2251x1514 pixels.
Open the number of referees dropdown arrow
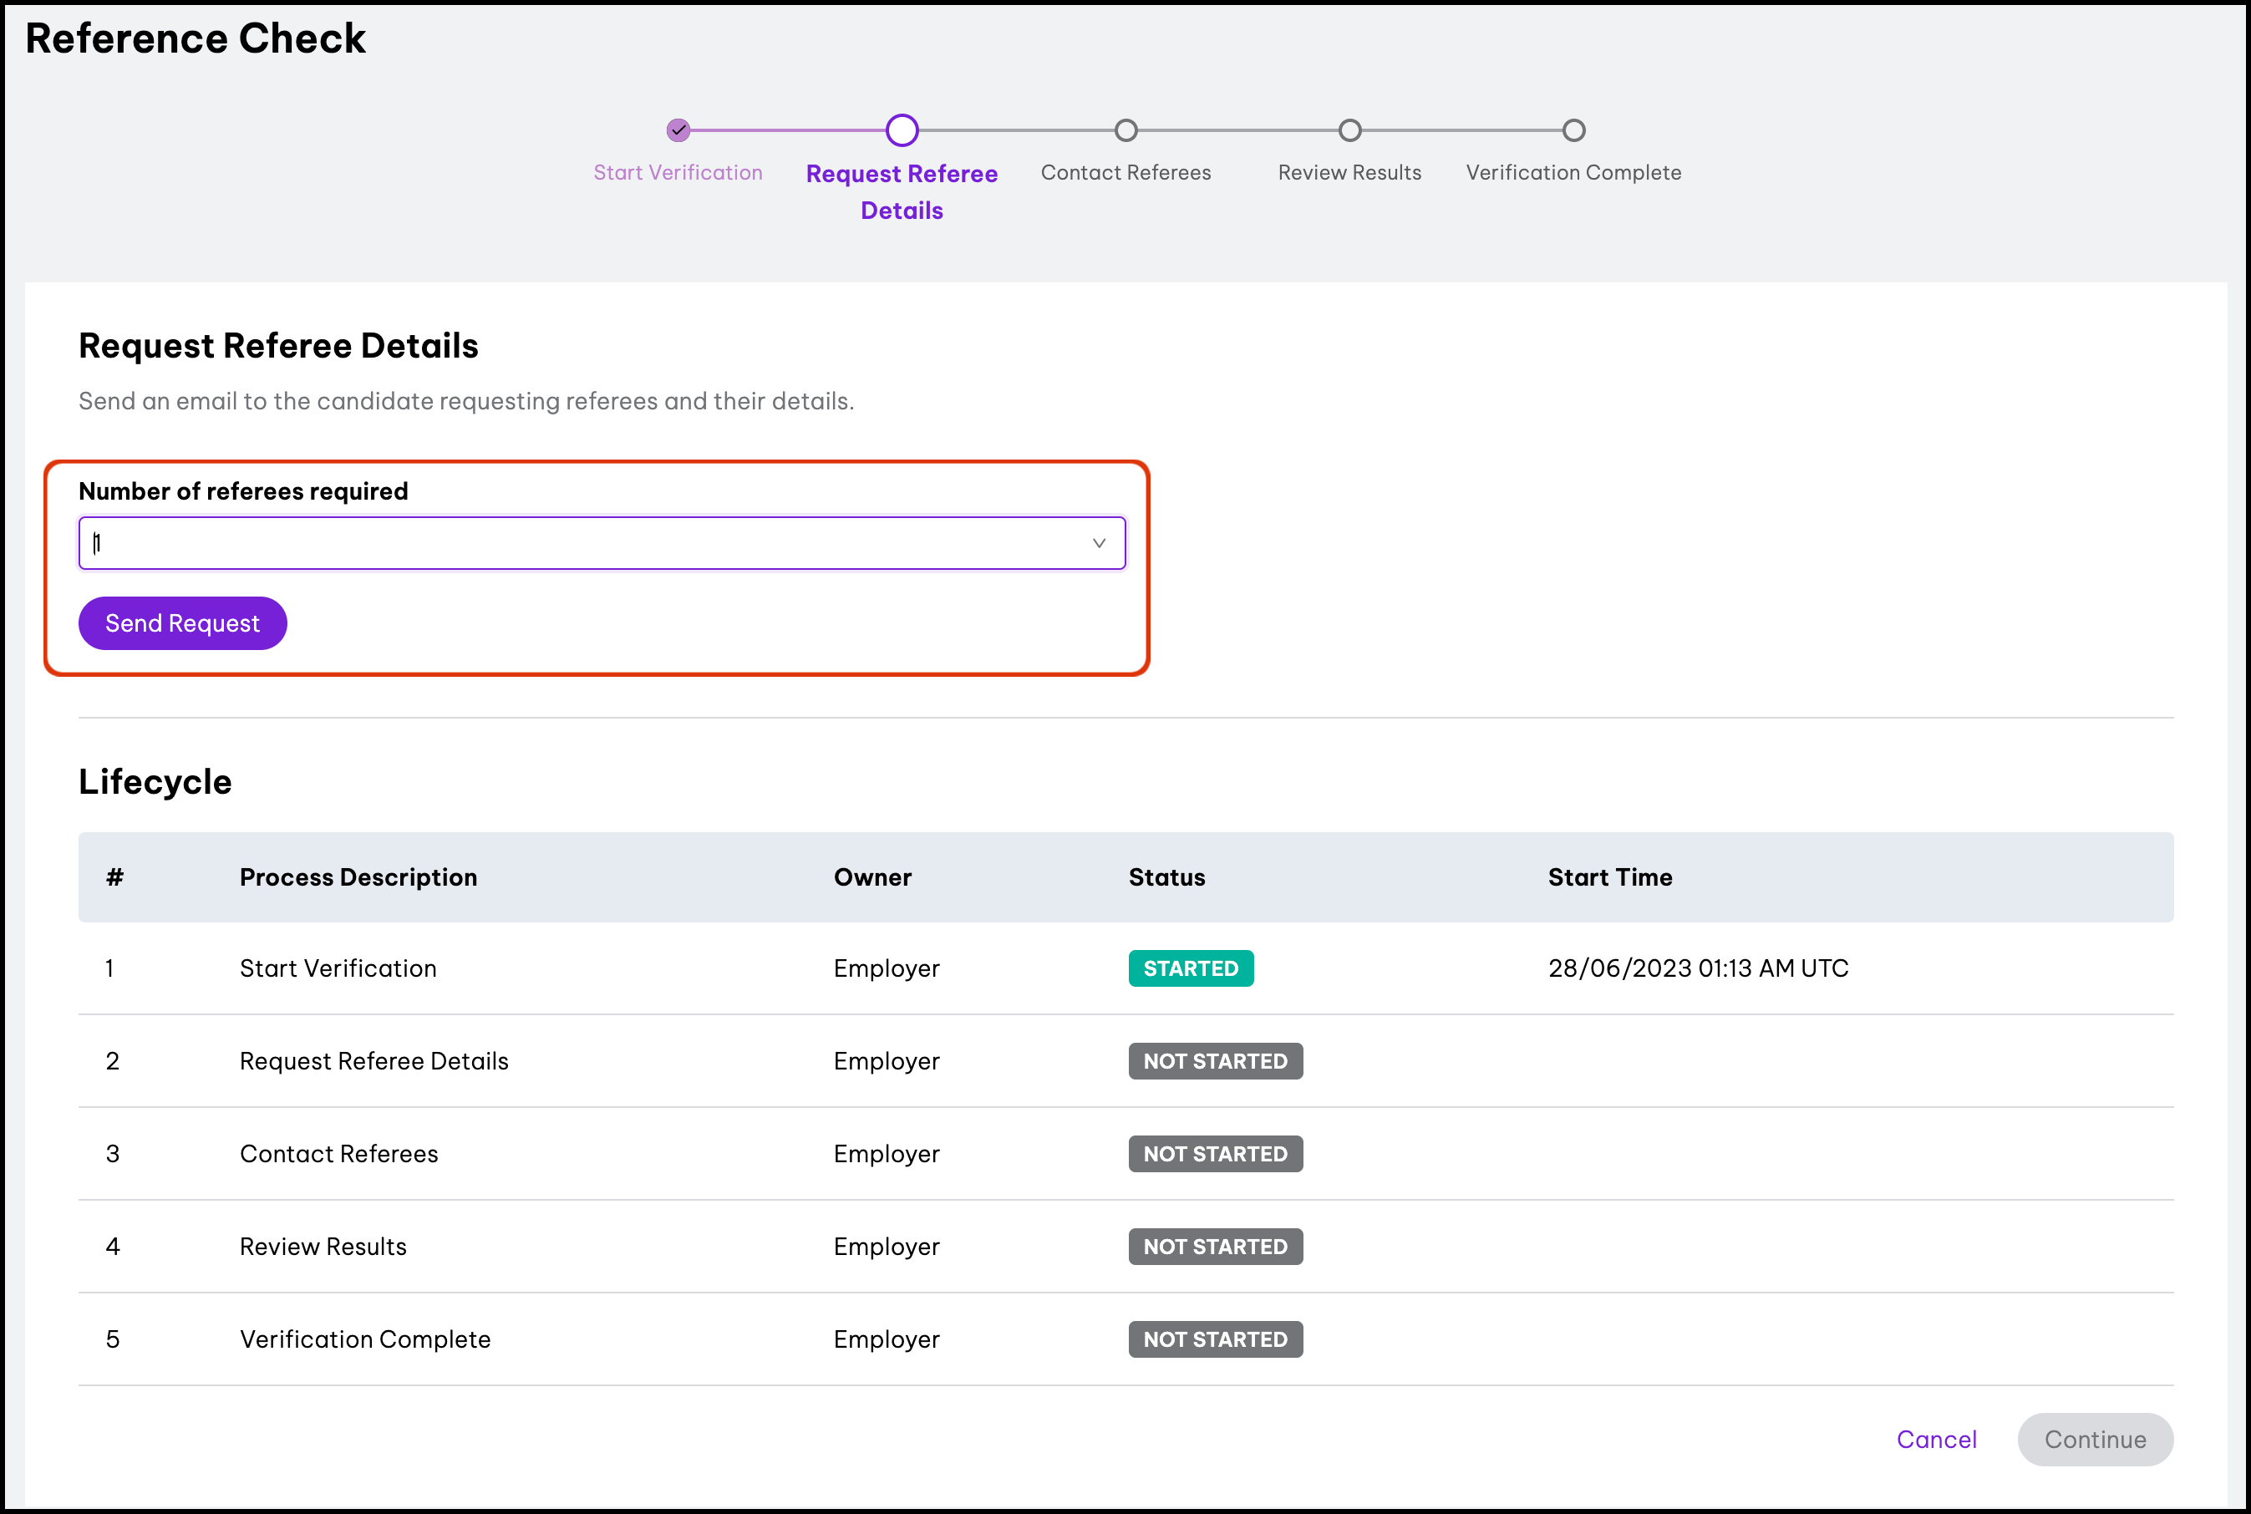pyautogui.click(x=1098, y=542)
